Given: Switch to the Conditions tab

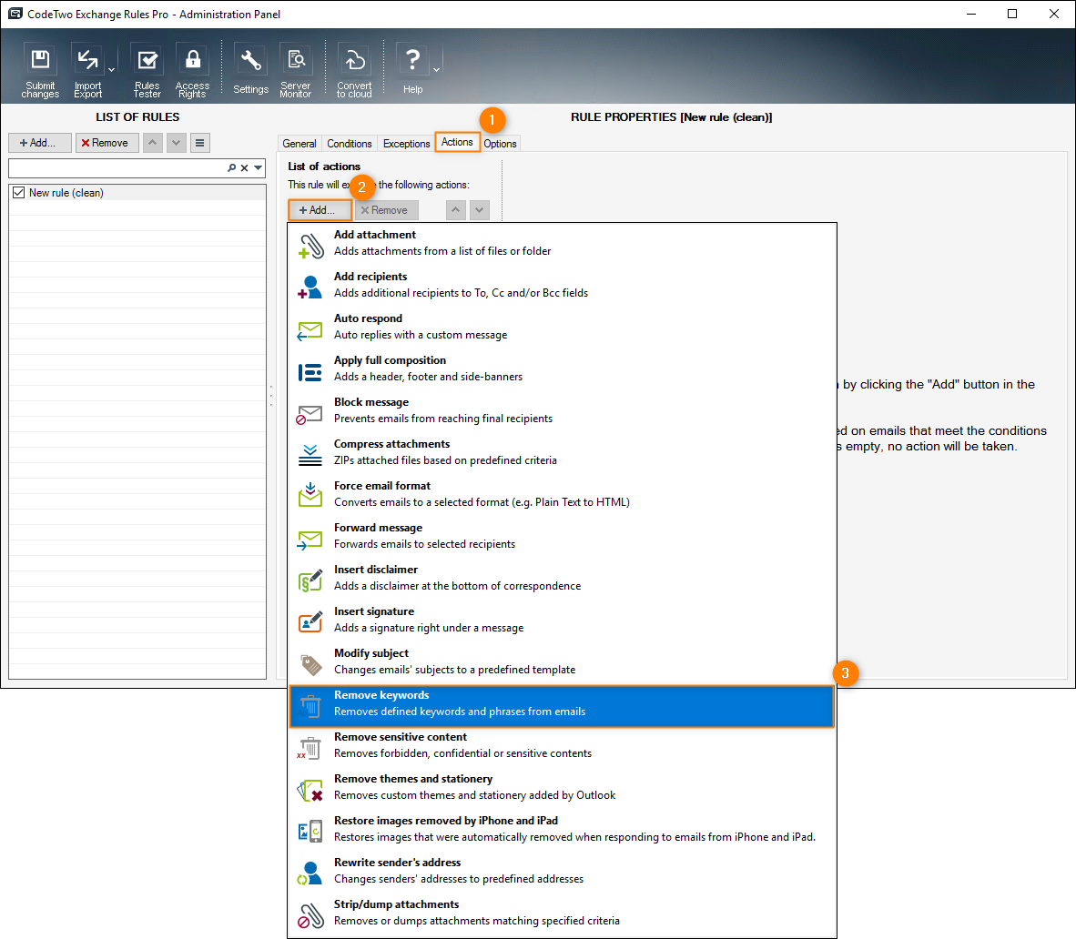Looking at the screenshot, I should 350,144.
